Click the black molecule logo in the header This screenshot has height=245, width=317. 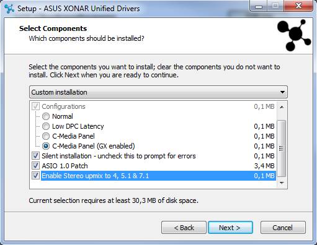tap(294, 35)
